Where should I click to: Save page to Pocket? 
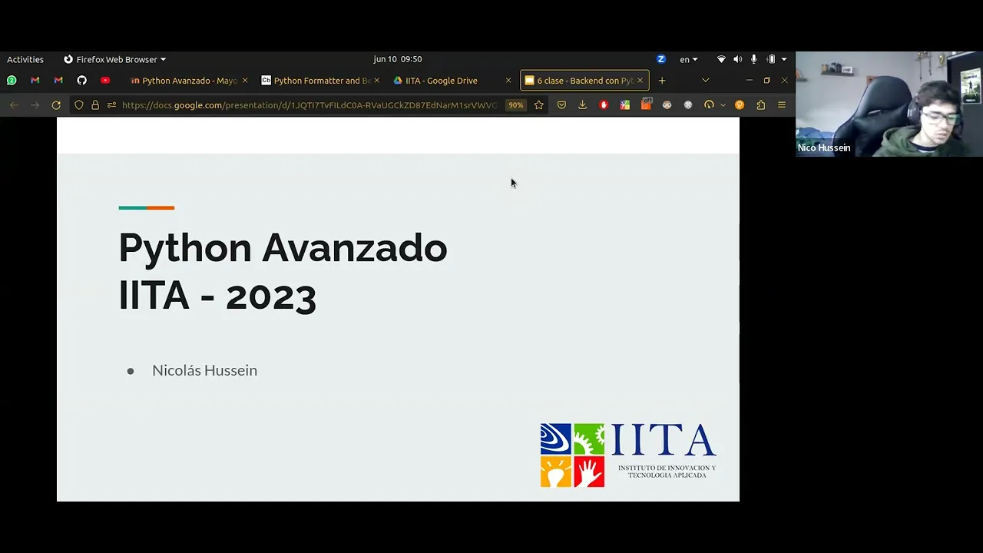coord(561,105)
